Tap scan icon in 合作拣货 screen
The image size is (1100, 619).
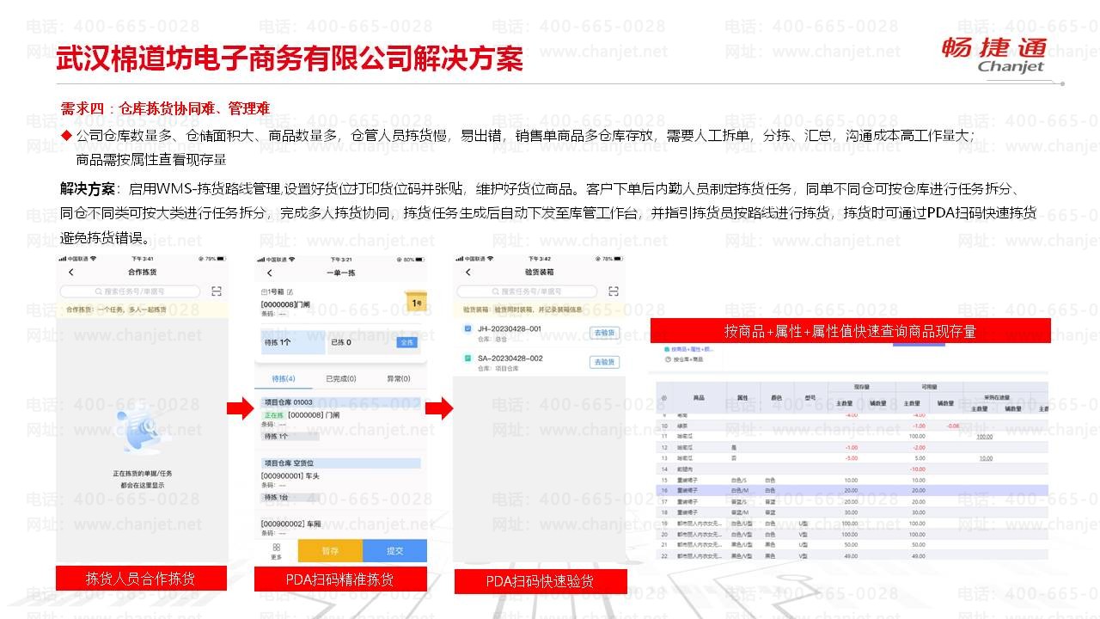[x=217, y=291]
